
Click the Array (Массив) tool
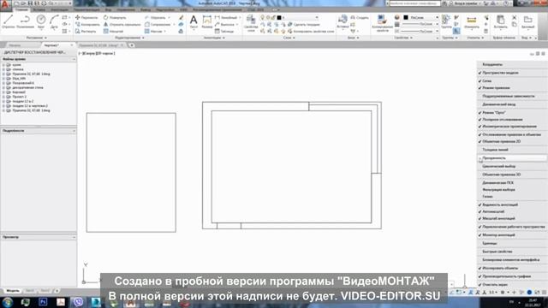click(x=154, y=31)
